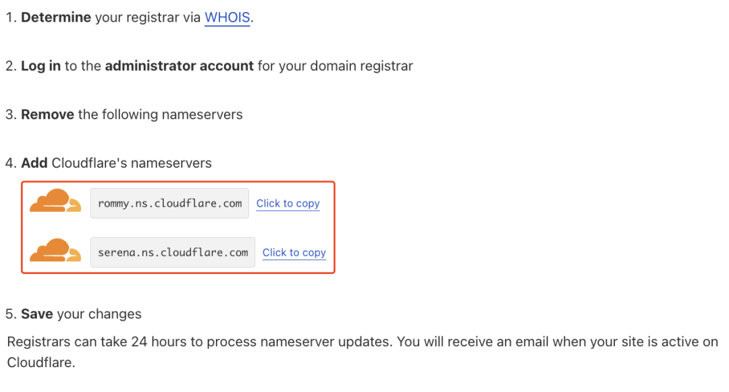Open the WHOIS link
Screen dimensions: 729x392
coord(227,18)
